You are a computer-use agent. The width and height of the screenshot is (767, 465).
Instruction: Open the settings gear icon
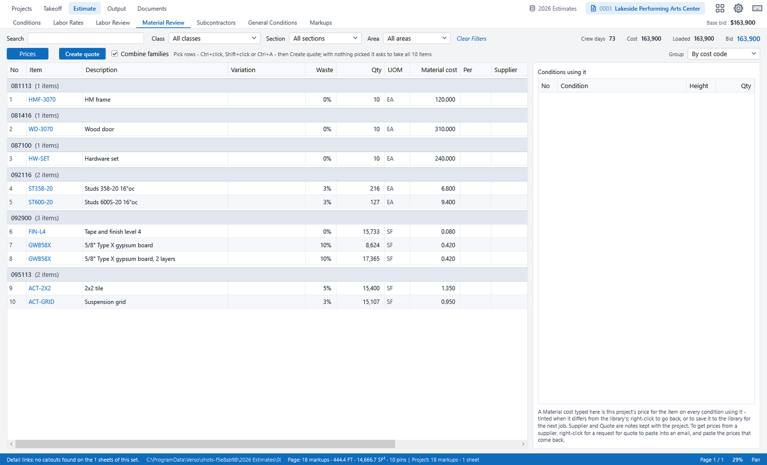coord(738,8)
